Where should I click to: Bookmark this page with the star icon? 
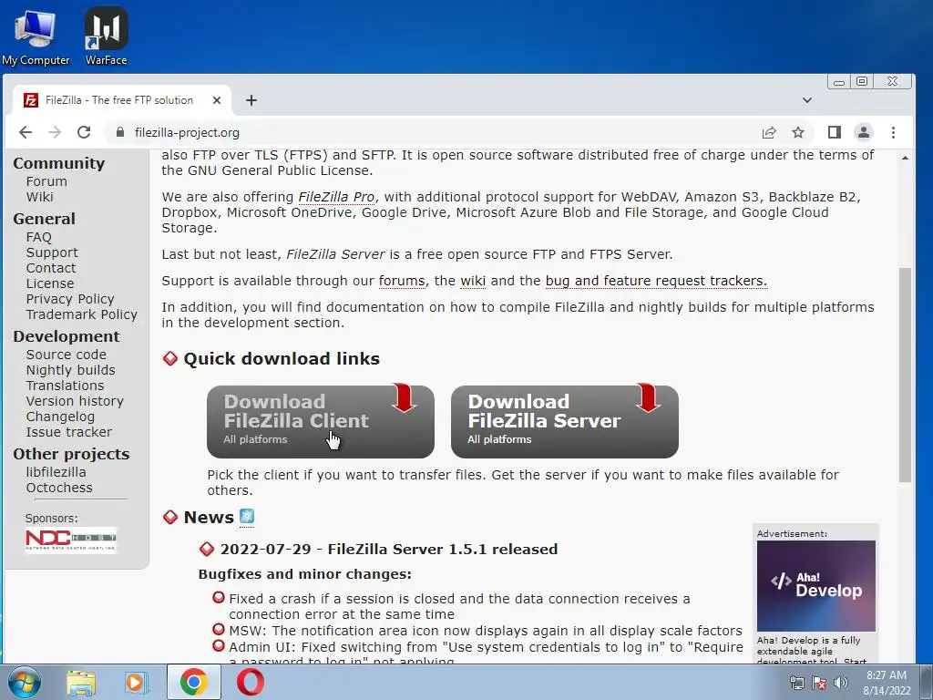[798, 132]
